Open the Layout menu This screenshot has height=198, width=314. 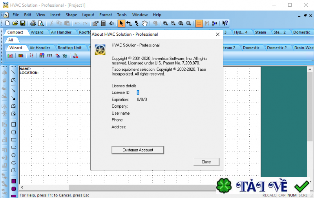point(88,15)
